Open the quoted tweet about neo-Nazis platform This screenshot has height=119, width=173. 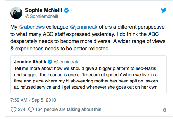pos(89,75)
